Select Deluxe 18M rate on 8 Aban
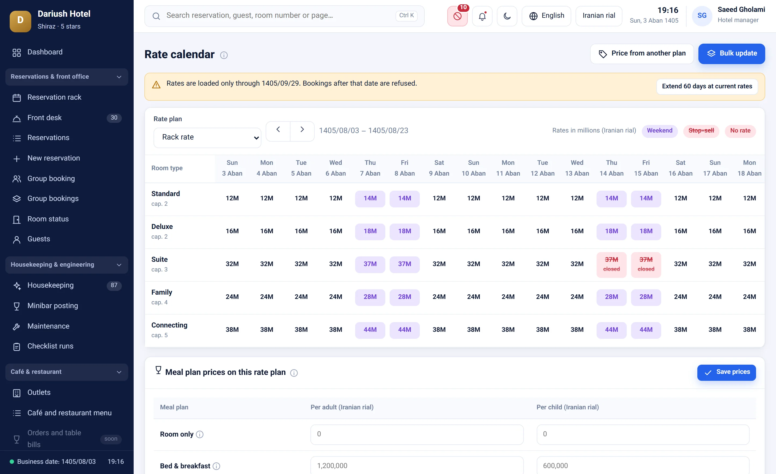Viewport: 776px width, 474px height. (x=404, y=231)
